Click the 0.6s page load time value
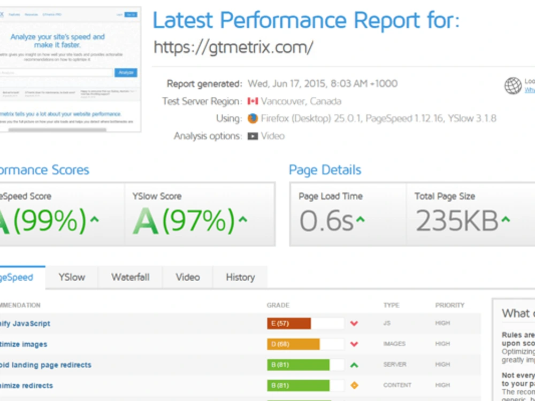The height and width of the screenshot is (401, 535). tap(326, 220)
